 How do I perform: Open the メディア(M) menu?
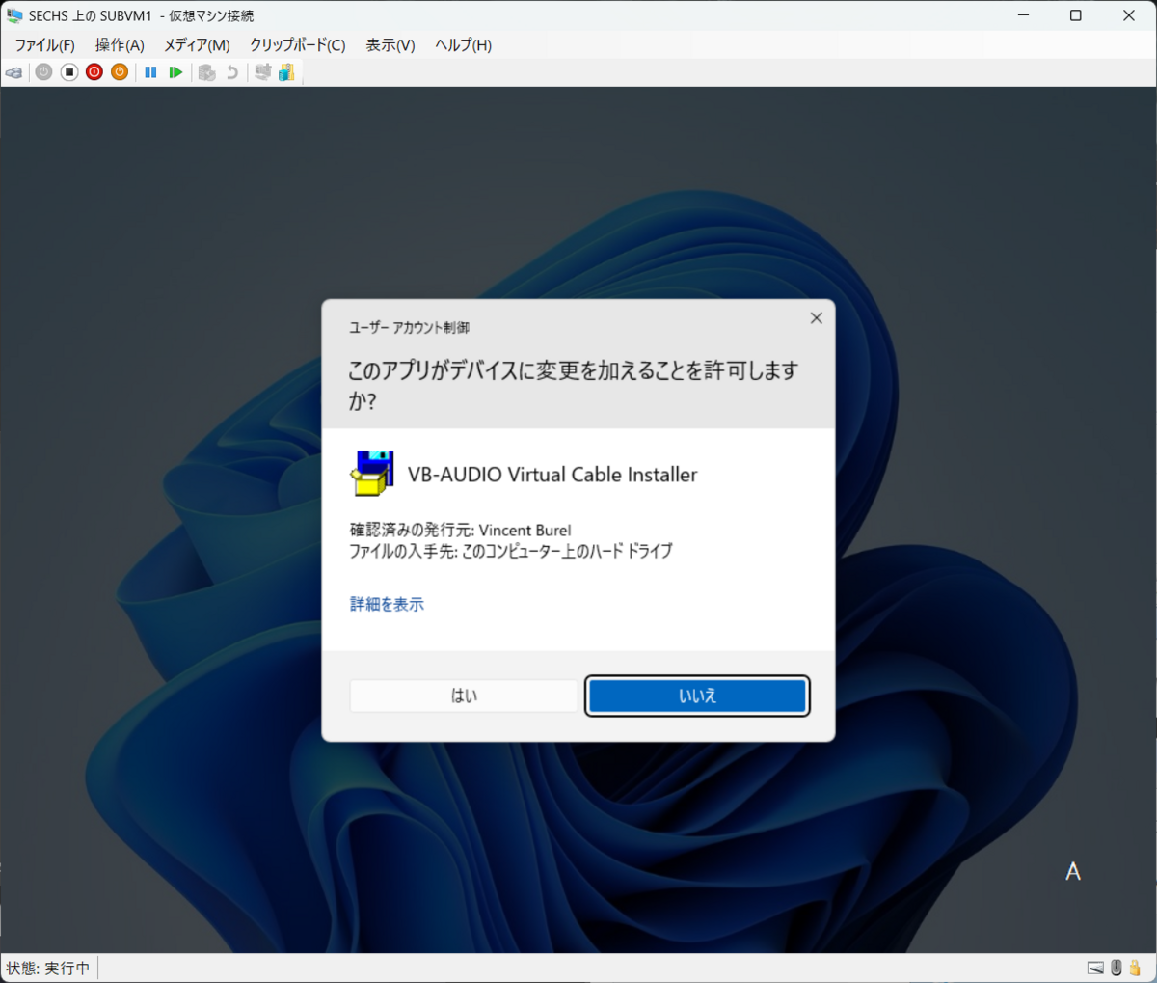(197, 45)
